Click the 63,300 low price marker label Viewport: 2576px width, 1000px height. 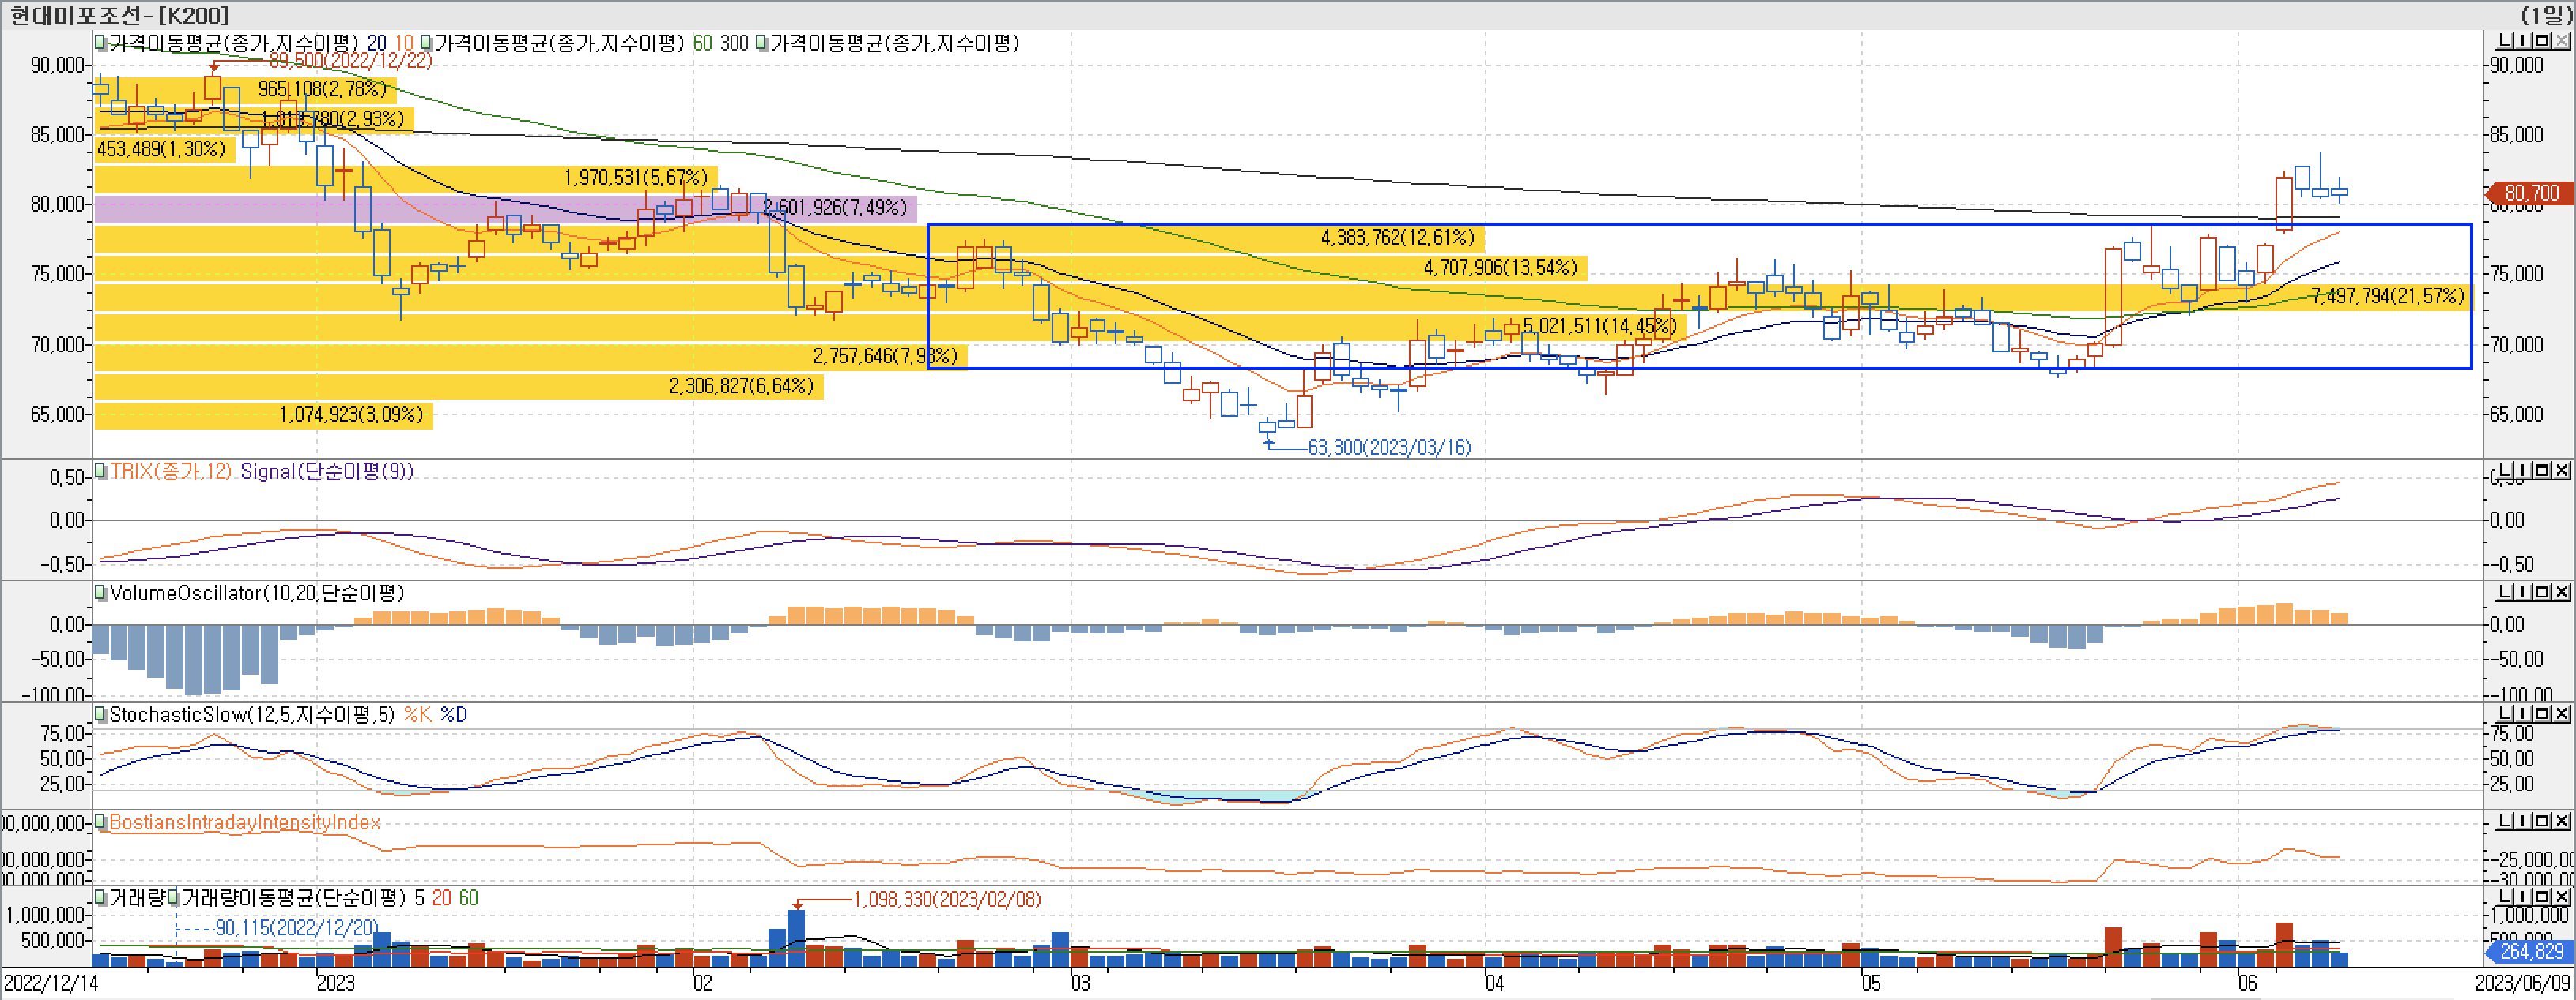click(1389, 448)
